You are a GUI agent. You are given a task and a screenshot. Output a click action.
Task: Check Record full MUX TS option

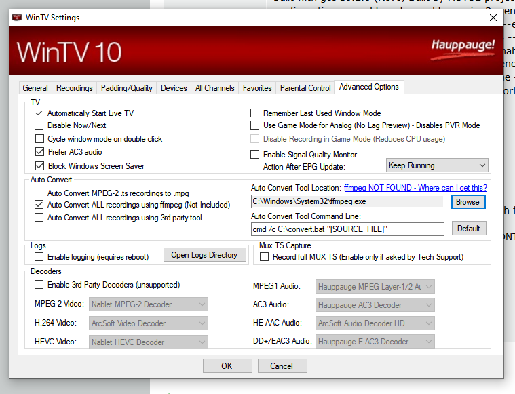(264, 257)
